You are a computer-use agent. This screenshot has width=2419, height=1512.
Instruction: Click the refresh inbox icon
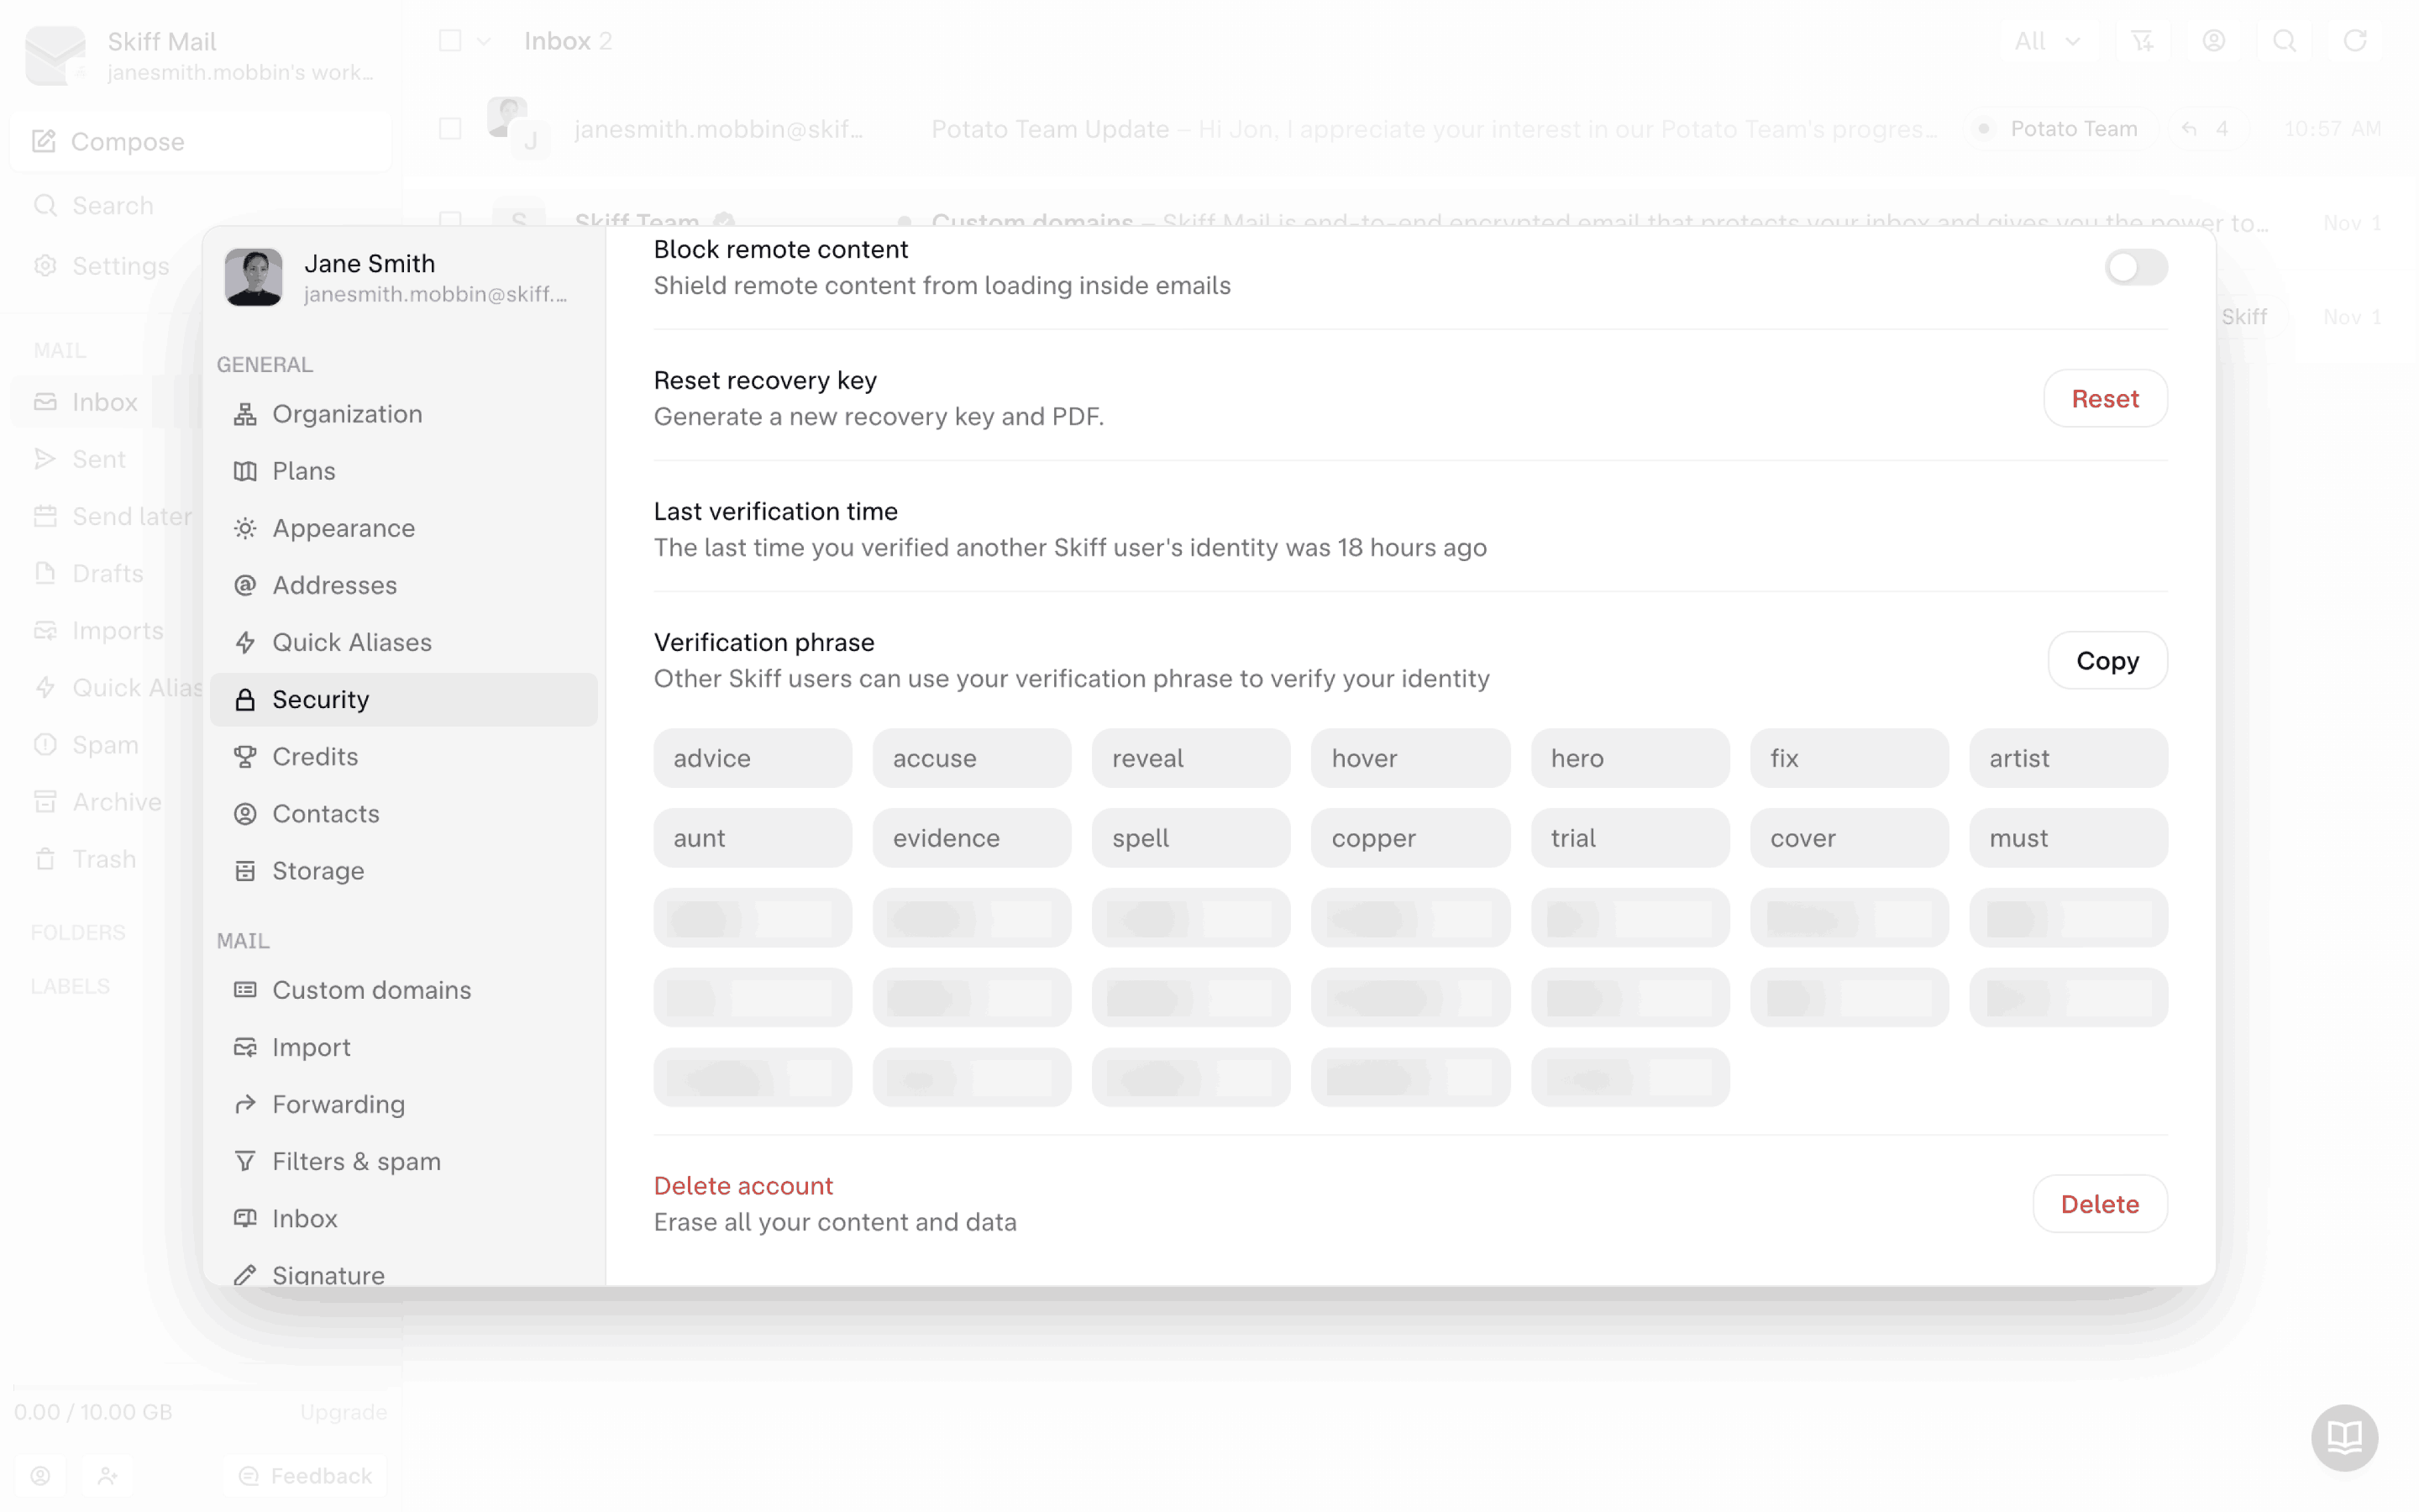2355,41
